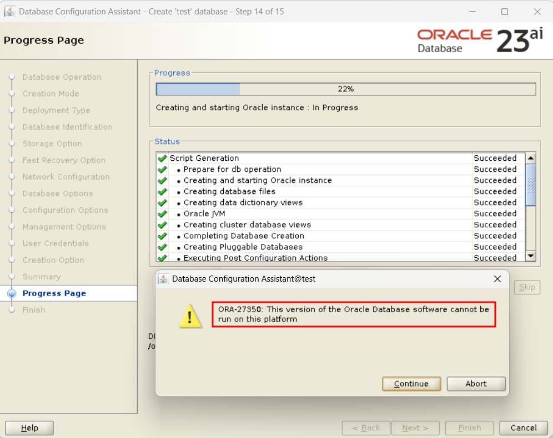This screenshot has height=438, width=553.
Task: Click the checkmark for Completing Database Creation
Action: coord(162,236)
